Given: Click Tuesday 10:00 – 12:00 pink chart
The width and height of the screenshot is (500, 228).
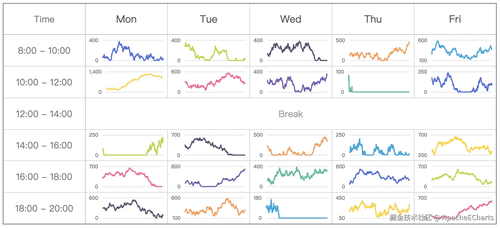Looking at the screenshot, I should point(215,82).
